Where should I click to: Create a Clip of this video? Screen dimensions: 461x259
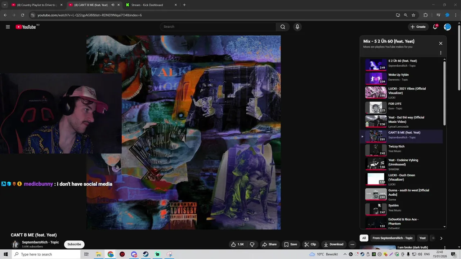click(x=310, y=244)
